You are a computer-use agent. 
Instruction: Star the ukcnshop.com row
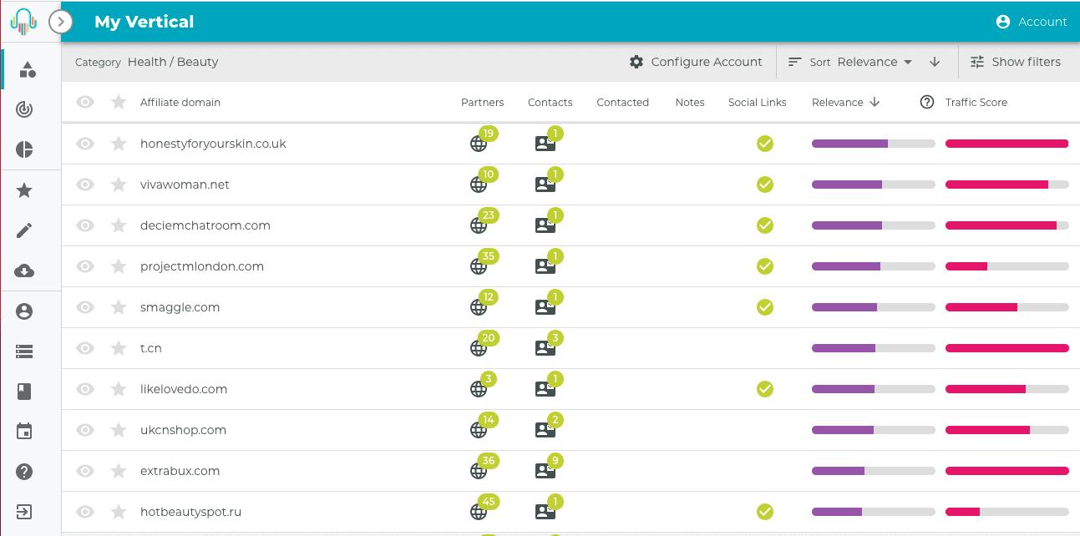click(119, 430)
